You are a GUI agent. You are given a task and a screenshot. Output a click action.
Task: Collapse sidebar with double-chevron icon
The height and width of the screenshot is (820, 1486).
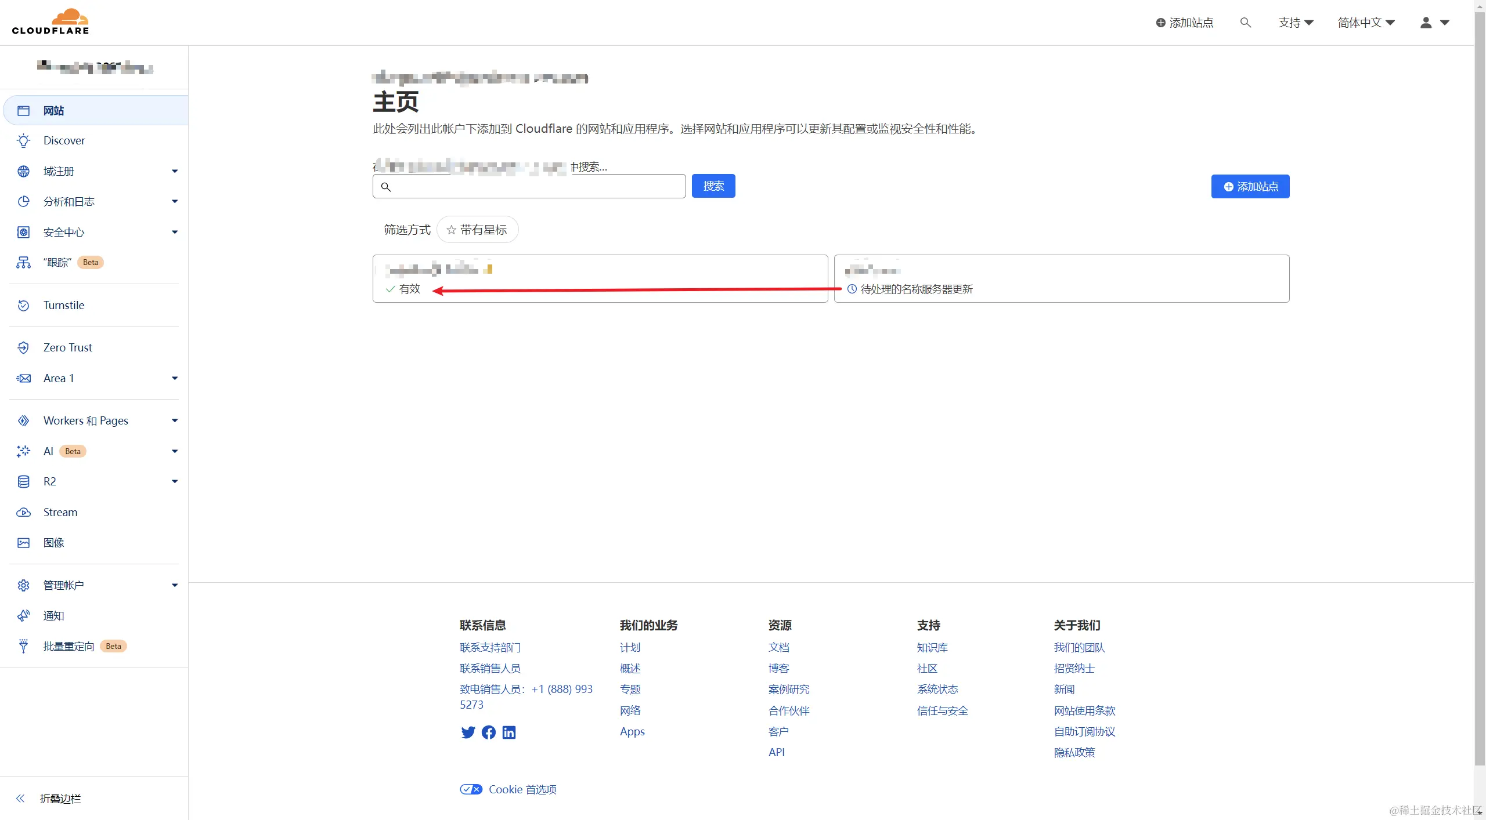pyautogui.click(x=21, y=799)
